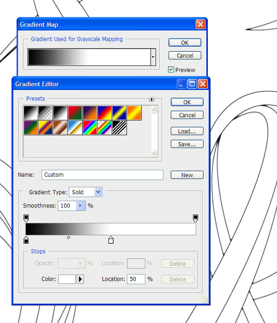This screenshot has width=277, height=323.
Task: Open the Gradient Type dropdown
Action: point(98,192)
